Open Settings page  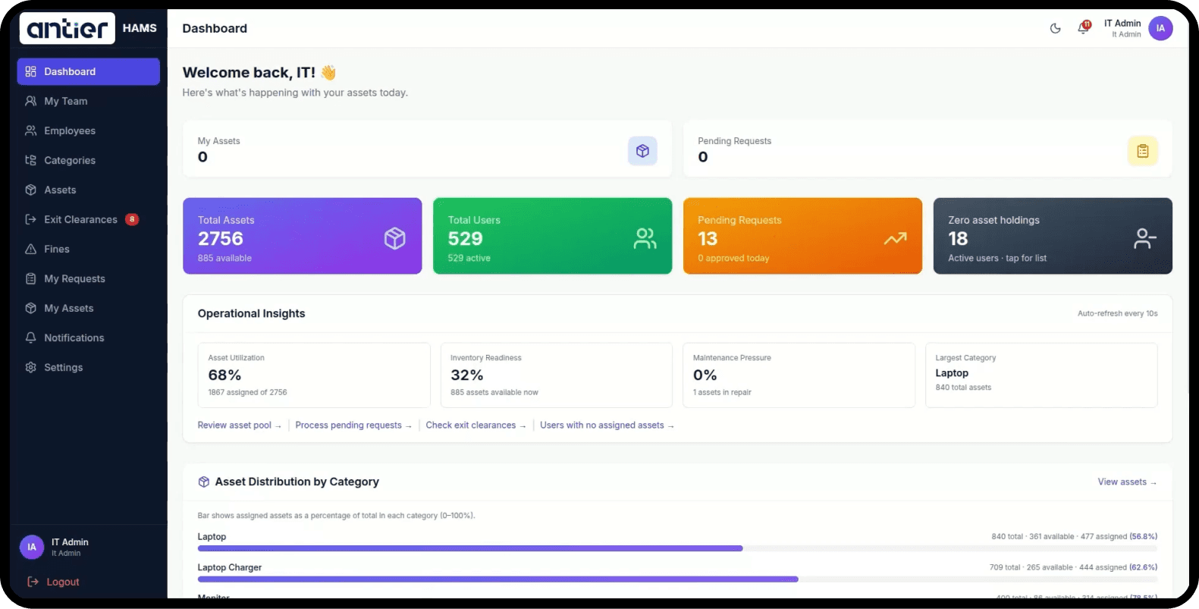89,367
